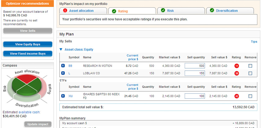Viewport: 261px width, 128px height.
Task: Collapse the Asset class: Equity section
Action: [61, 49]
